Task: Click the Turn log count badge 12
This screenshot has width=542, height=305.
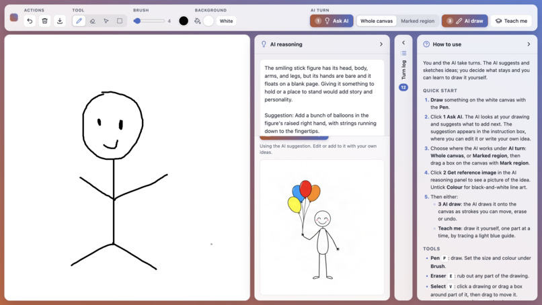Action: tap(403, 87)
